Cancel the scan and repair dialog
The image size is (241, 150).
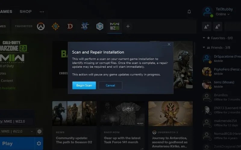[110, 85]
